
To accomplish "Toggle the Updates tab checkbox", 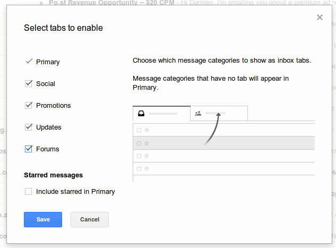I will pos(29,127).
